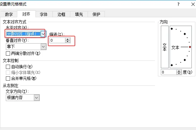Increase rotation degrees with up arrow
This screenshot has width=196, height=130.
coord(179,71)
